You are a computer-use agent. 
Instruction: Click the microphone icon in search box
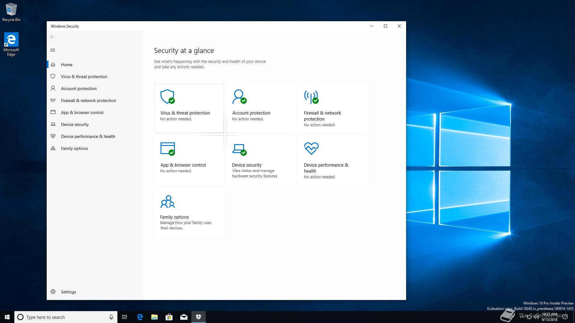pyautogui.click(x=111, y=317)
